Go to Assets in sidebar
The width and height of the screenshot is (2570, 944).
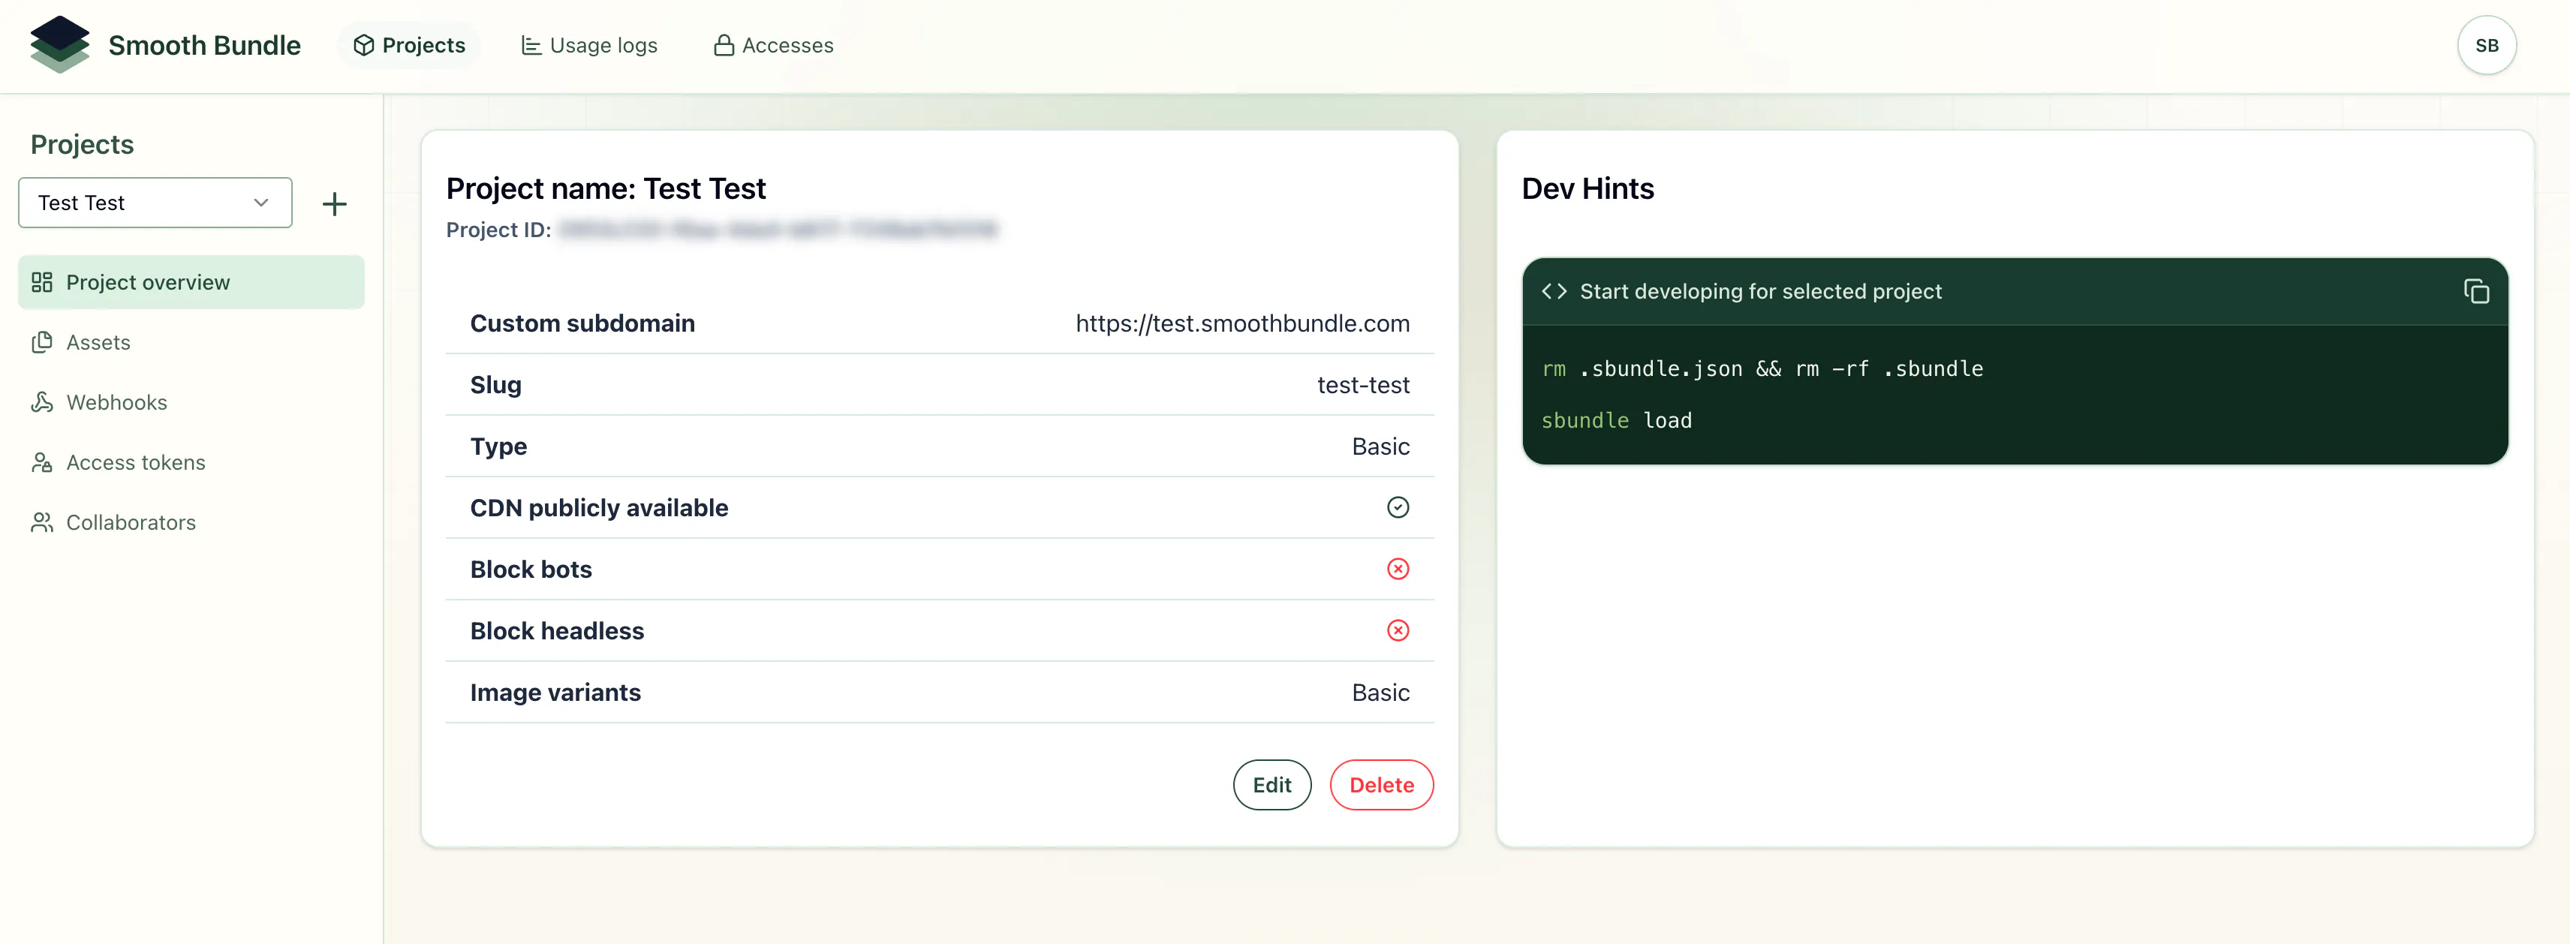pyautogui.click(x=191, y=342)
